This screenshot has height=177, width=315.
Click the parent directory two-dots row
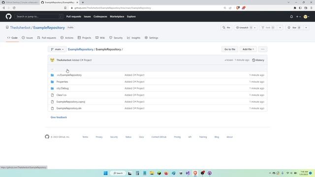[157, 69]
